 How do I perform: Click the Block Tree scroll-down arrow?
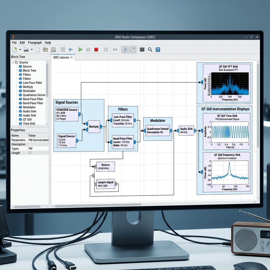47,124
